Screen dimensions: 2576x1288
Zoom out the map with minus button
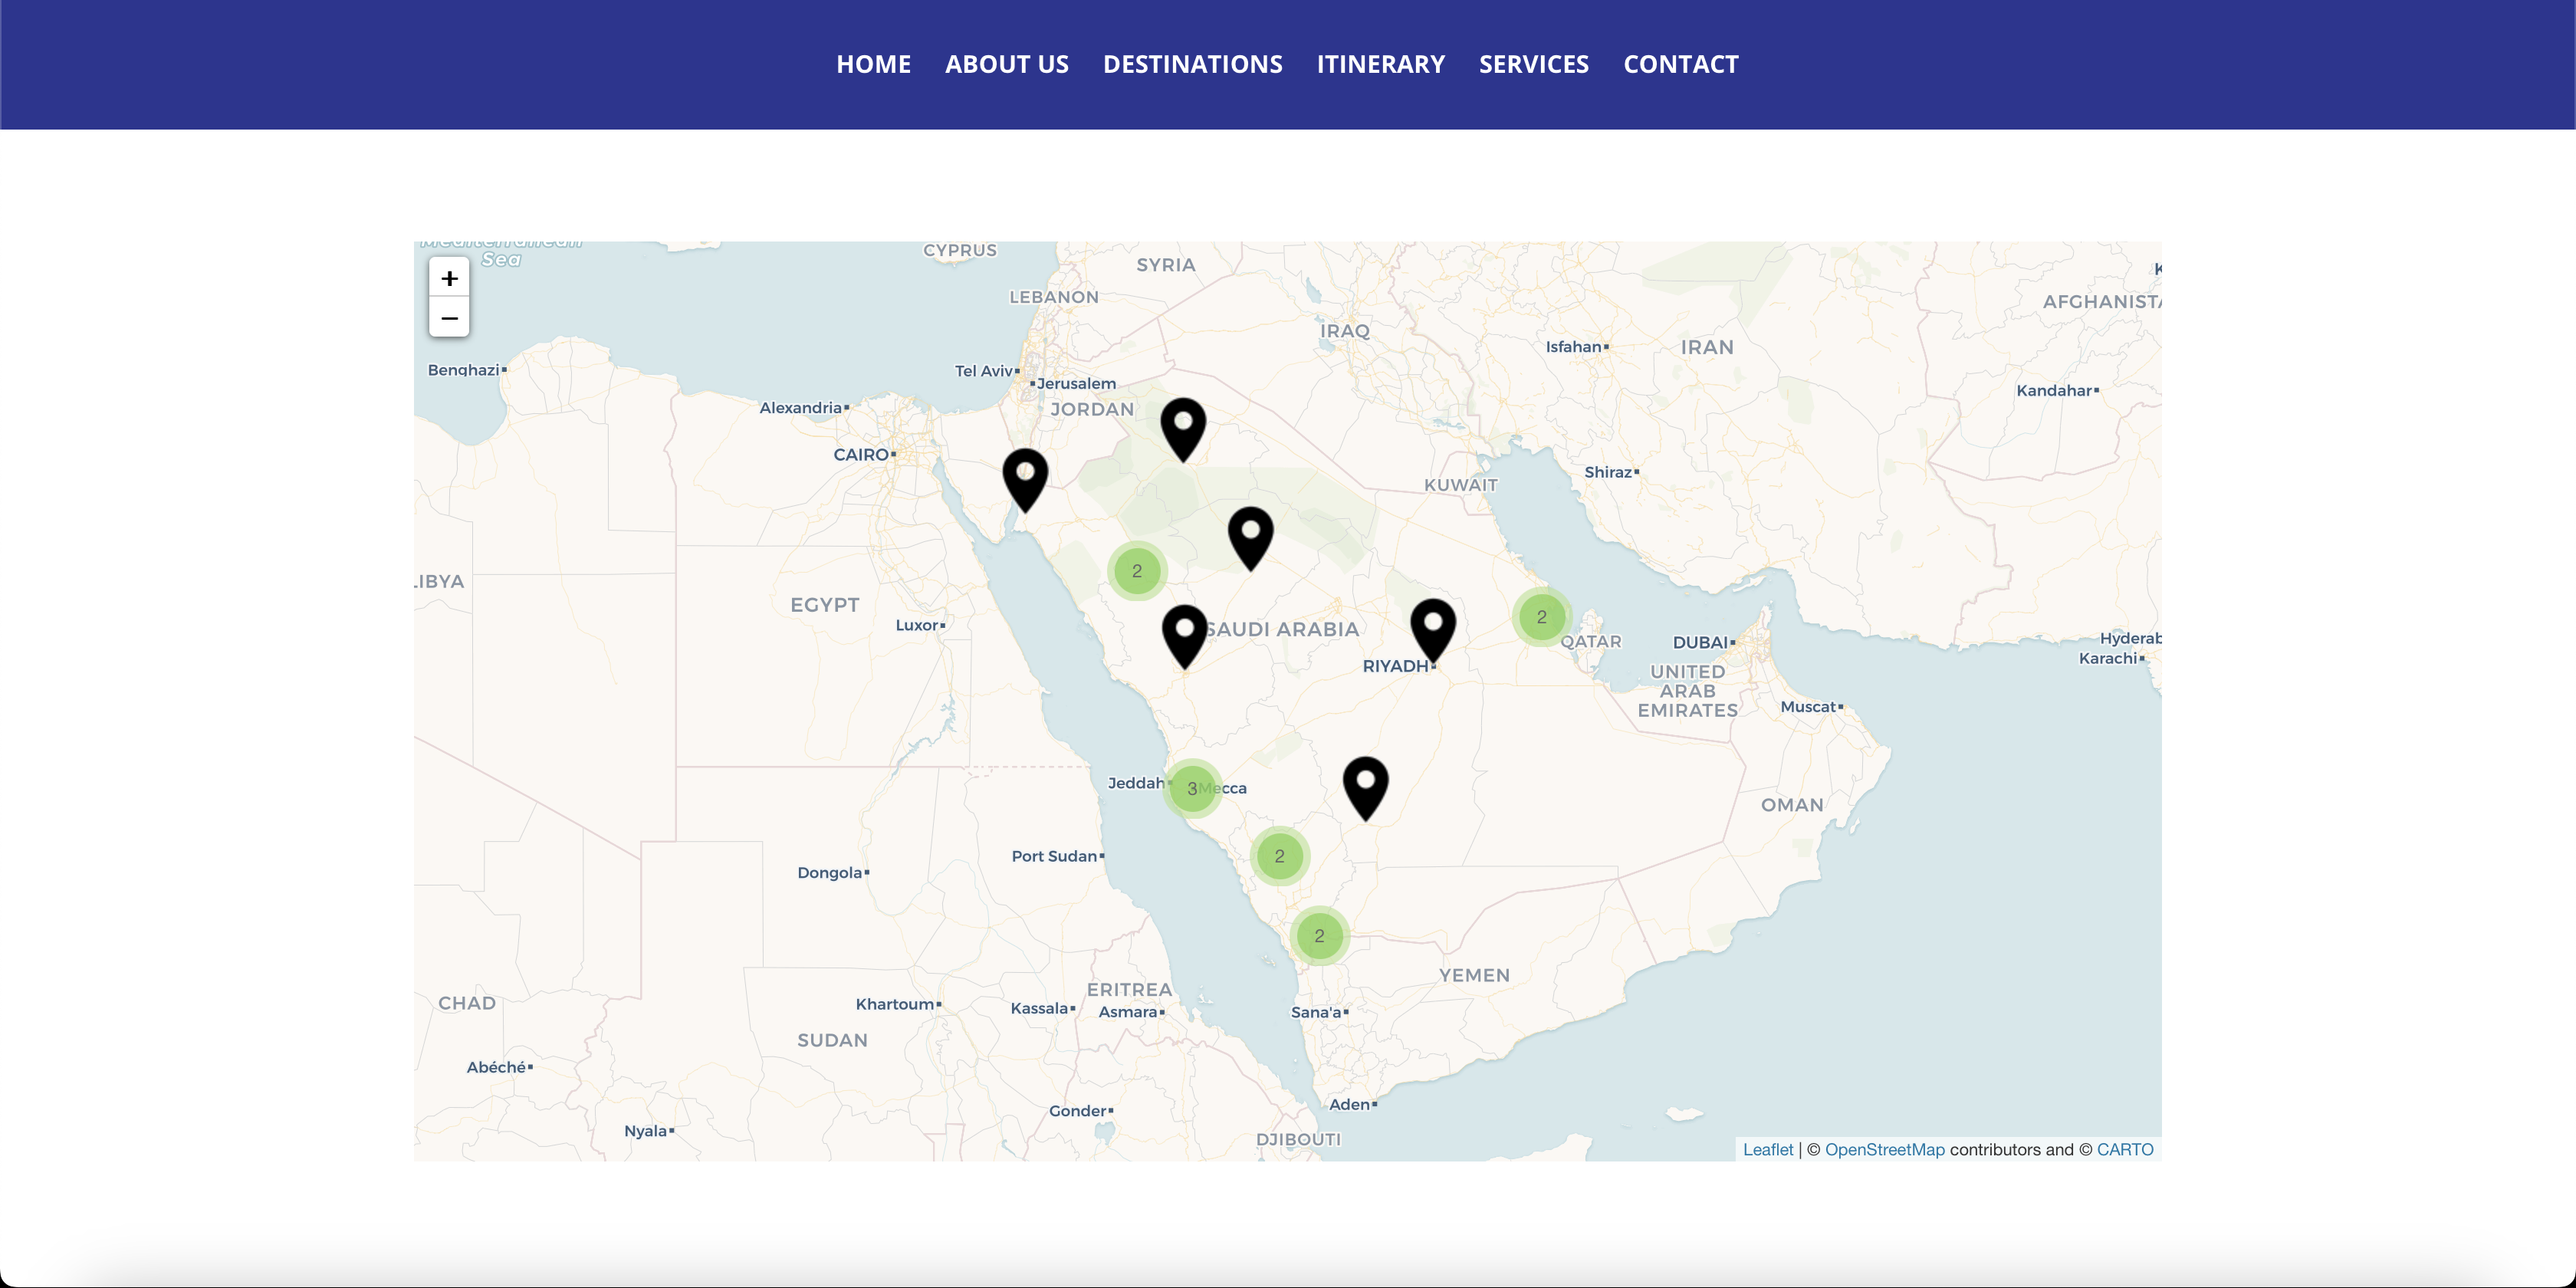(449, 318)
